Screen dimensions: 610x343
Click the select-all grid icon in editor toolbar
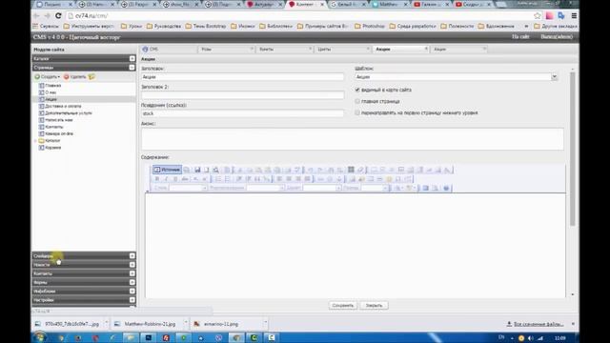[351, 170]
